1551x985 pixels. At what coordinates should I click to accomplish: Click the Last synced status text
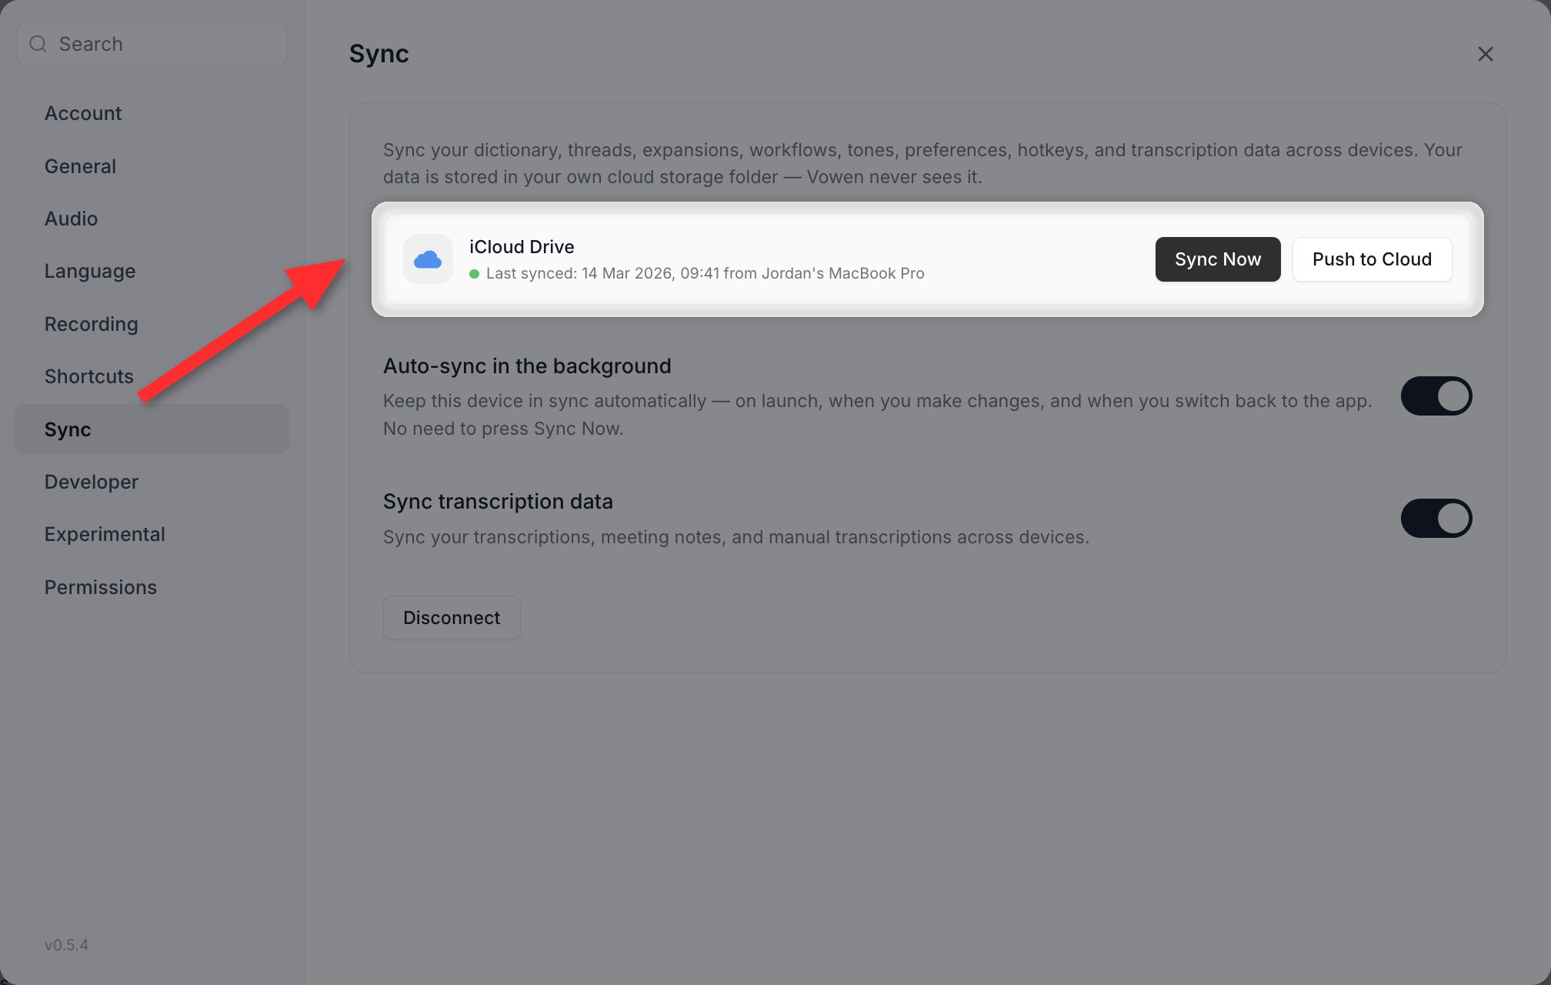pos(705,273)
